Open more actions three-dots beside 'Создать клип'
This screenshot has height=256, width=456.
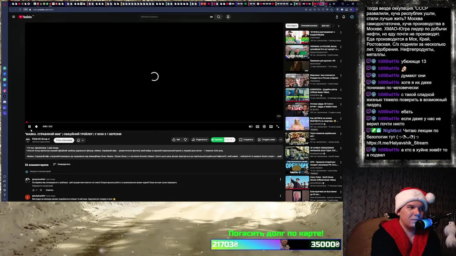click(x=281, y=140)
